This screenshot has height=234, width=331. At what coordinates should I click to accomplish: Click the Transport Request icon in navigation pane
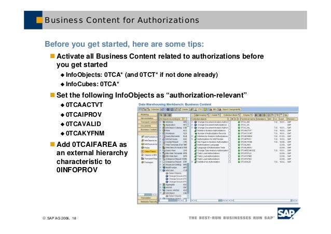tap(143, 158)
